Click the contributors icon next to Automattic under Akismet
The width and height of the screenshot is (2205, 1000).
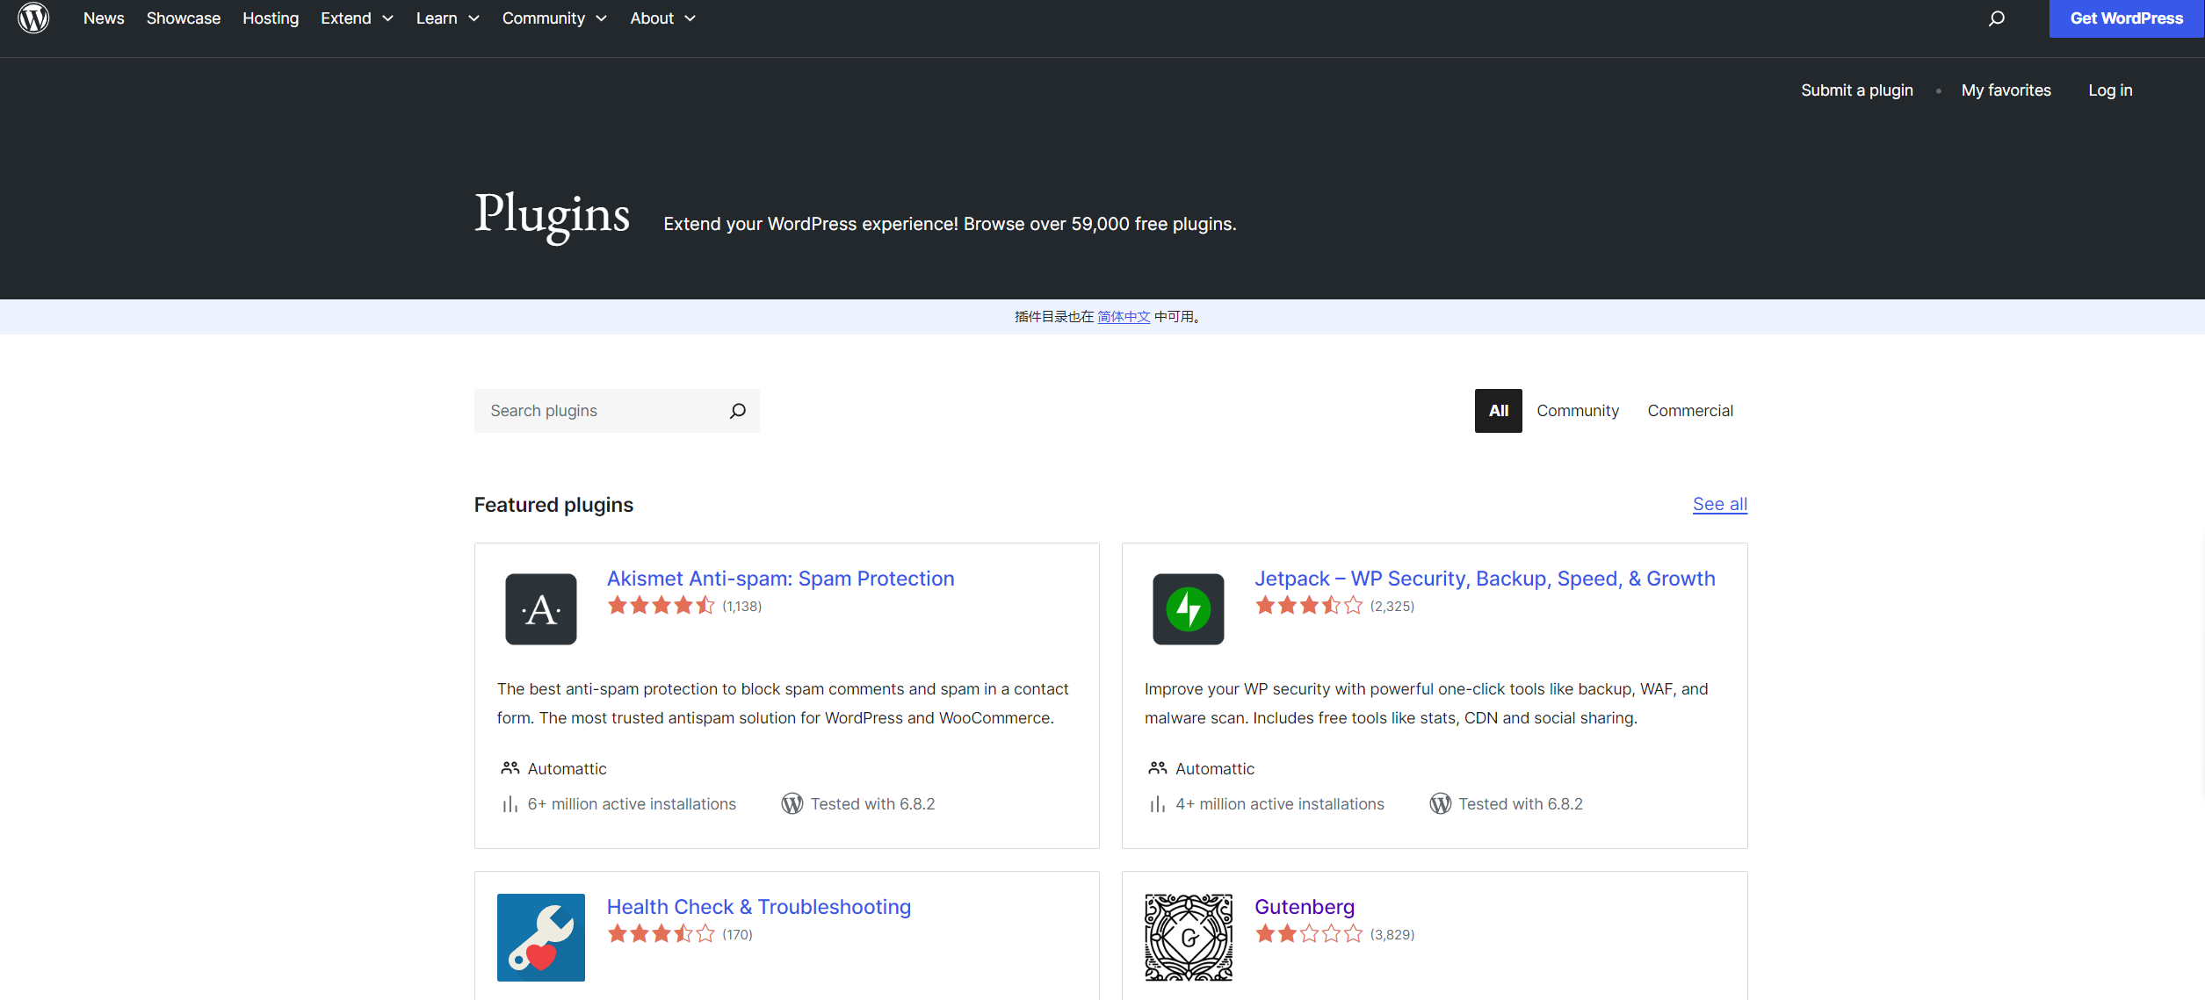pyautogui.click(x=510, y=767)
